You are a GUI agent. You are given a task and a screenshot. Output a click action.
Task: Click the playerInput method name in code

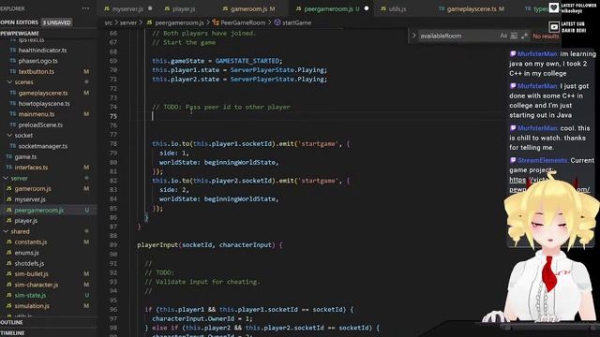click(x=157, y=245)
